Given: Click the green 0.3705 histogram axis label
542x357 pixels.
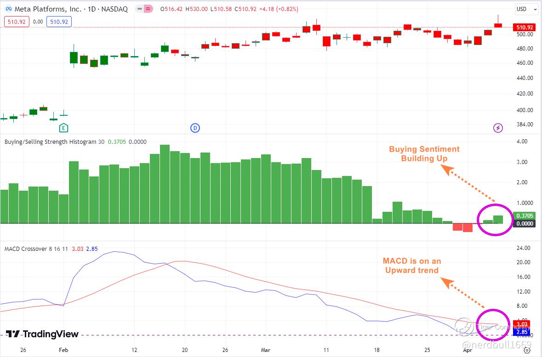Looking at the screenshot, I should (525, 215).
